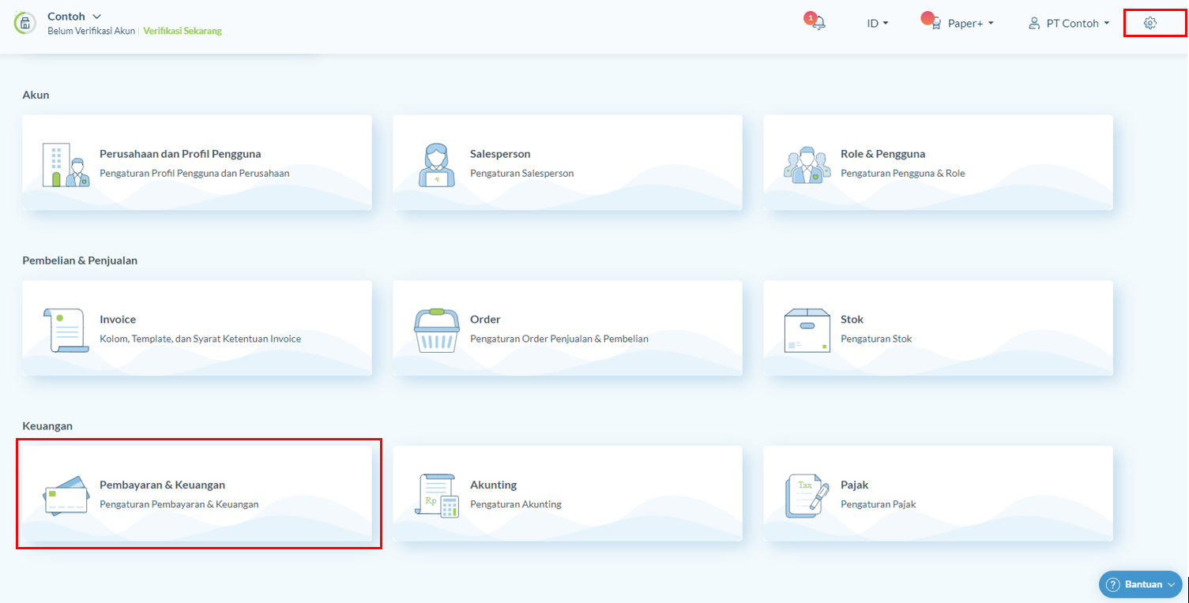Click the 'Pengaturan Stok' description
This screenshot has width=1189, height=603.
pos(876,339)
